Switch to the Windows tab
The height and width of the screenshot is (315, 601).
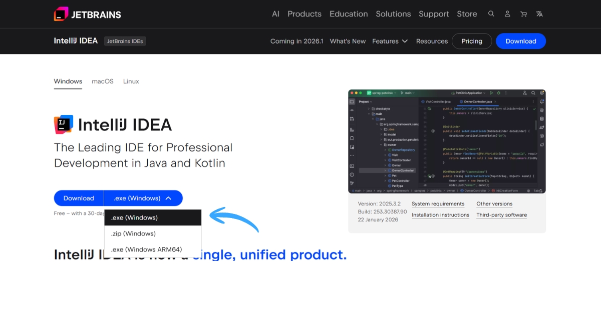tap(68, 81)
